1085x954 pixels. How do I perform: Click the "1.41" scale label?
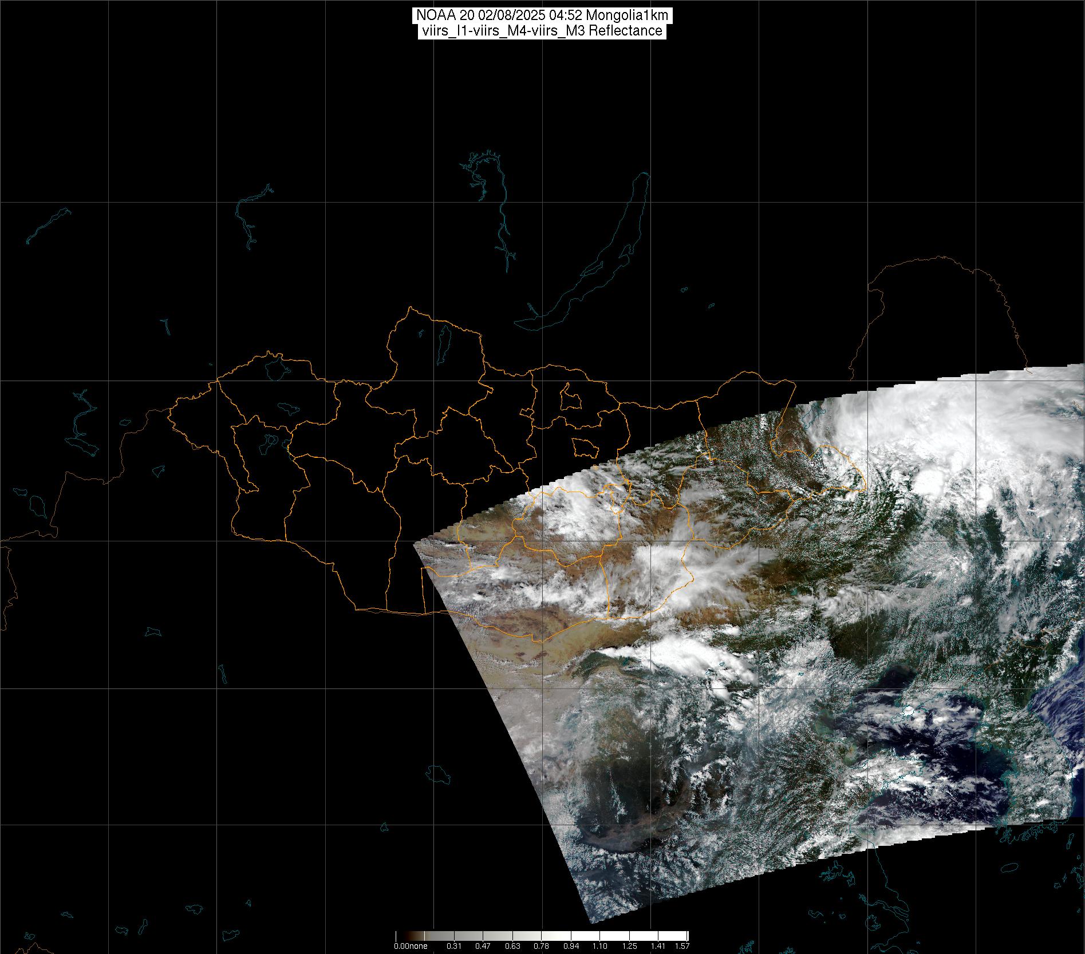pyautogui.click(x=658, y=946)
